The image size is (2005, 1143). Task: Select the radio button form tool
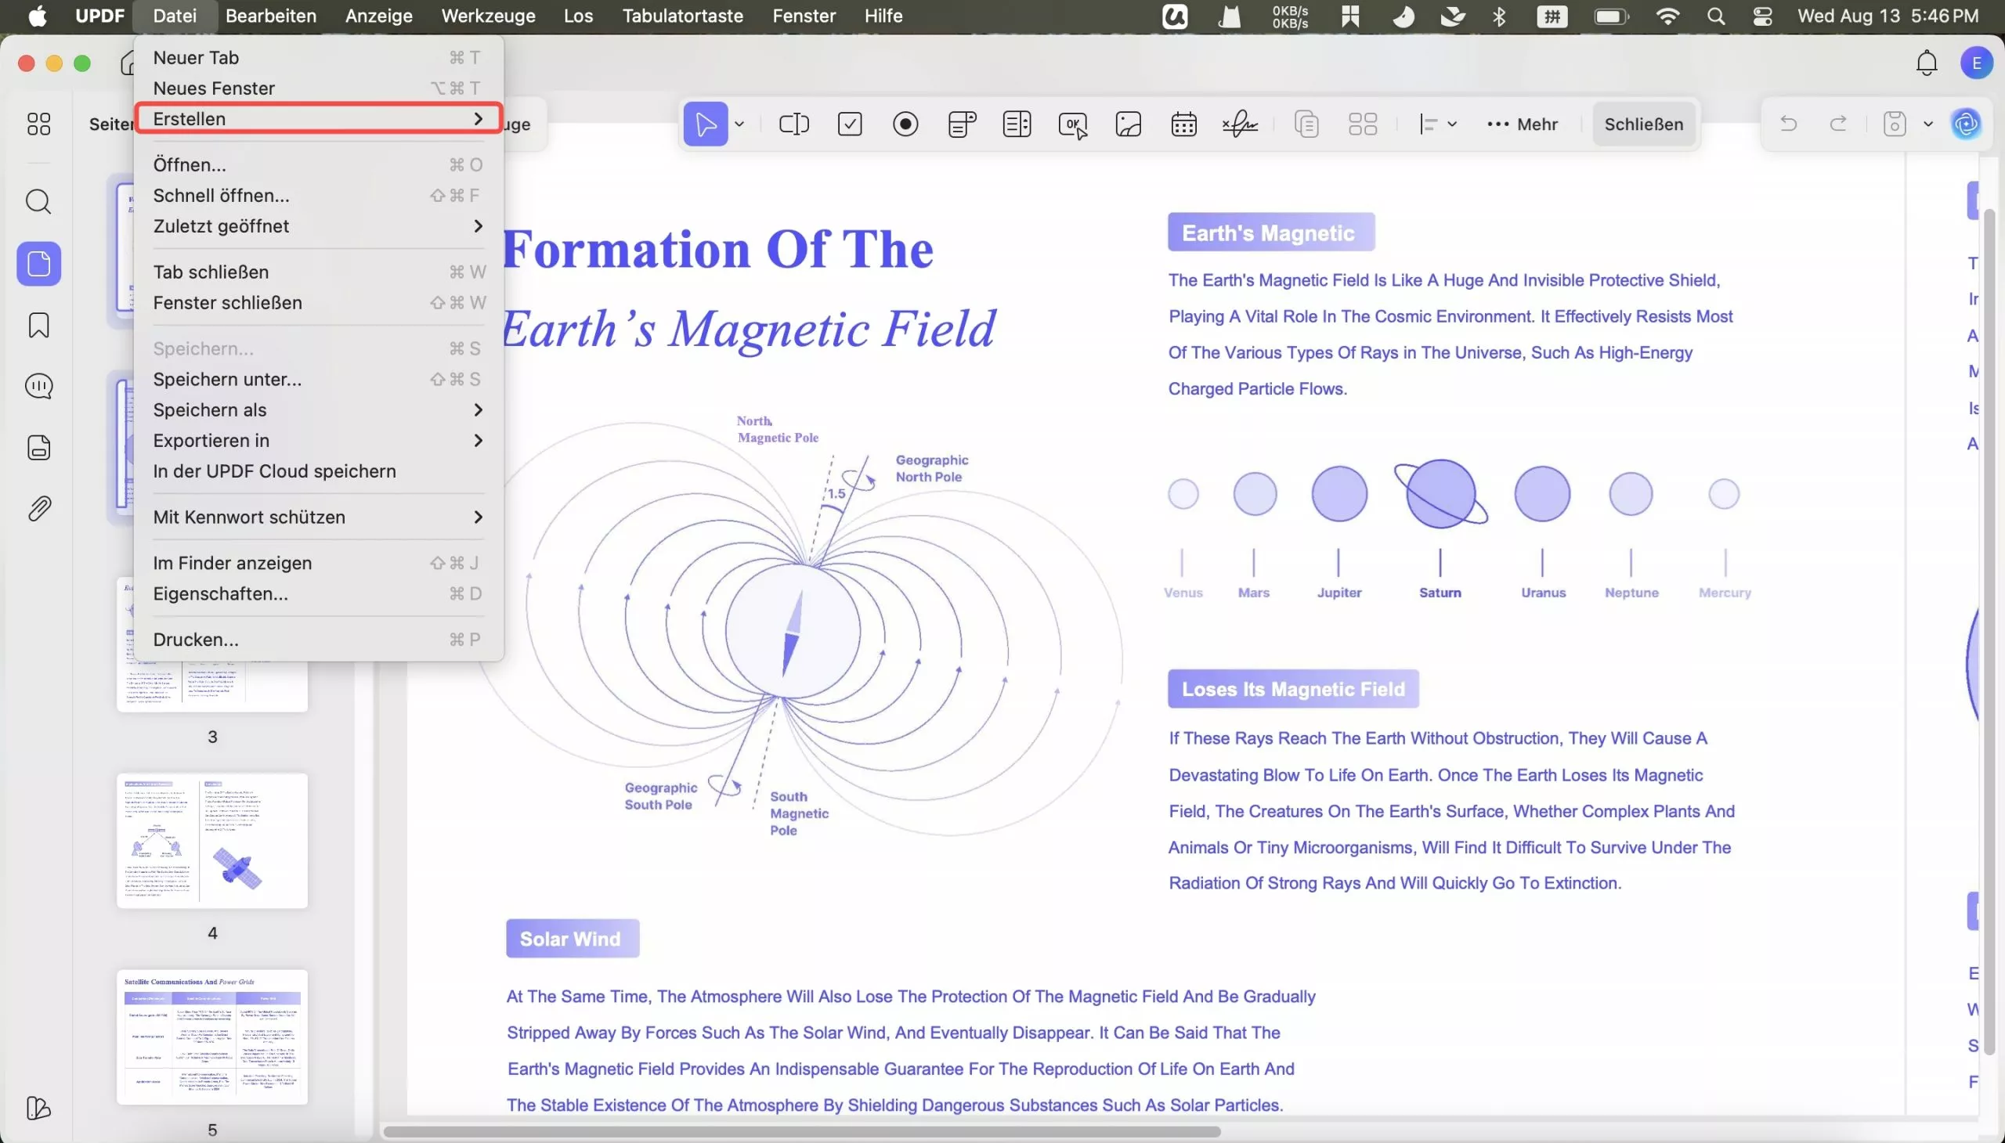[905, 124]
